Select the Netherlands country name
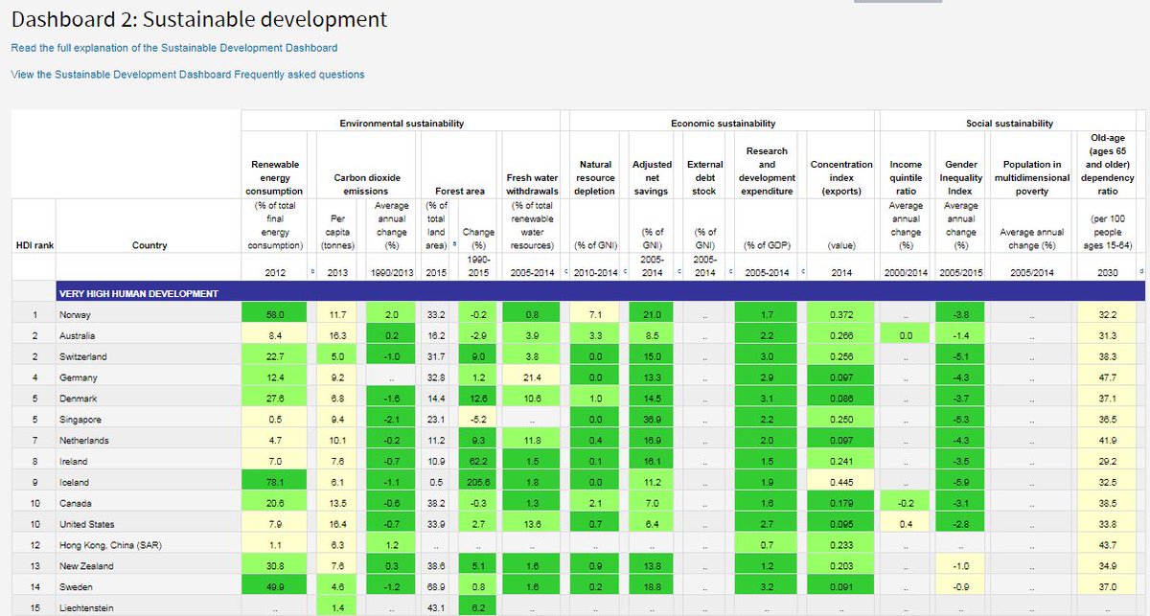This screenshot has height=616, width=1150. (84, 441)
